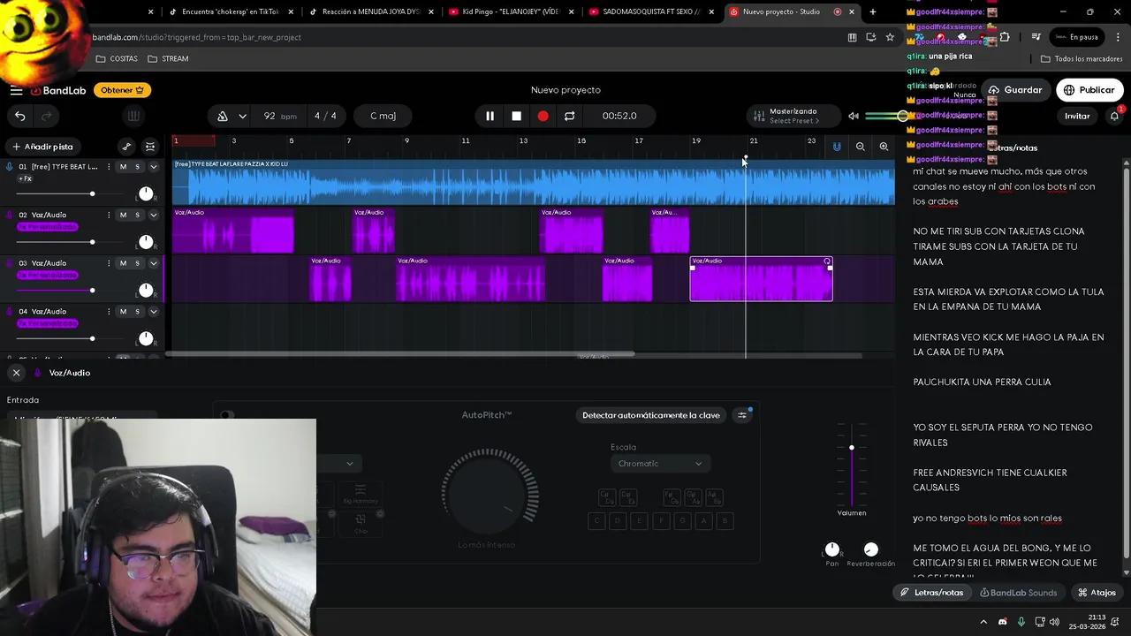Viewport: 1131px width, 636px height.
Task: Open the STREAM bookmarks folder
Action: 168,58
